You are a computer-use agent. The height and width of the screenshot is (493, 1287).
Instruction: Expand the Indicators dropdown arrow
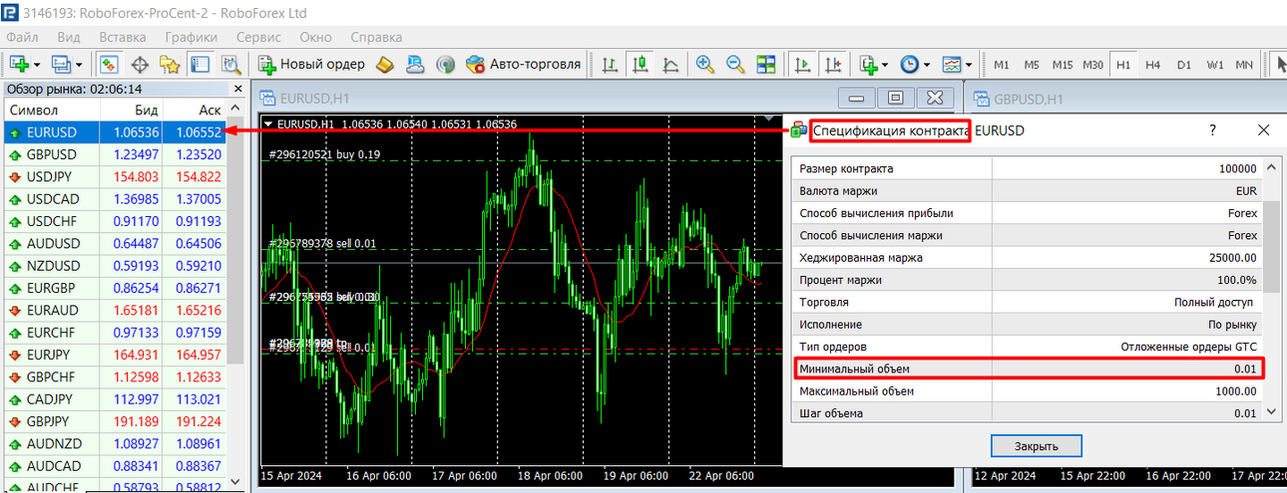coord(885,64)
